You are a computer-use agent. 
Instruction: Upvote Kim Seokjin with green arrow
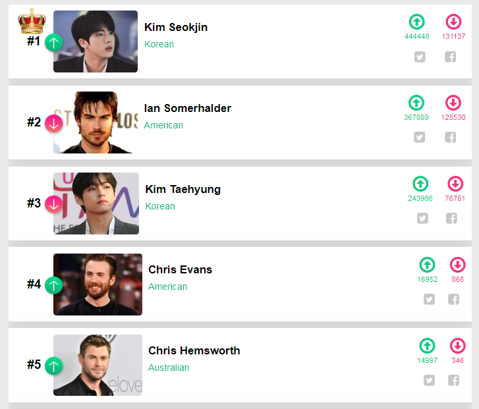(416, 22)
